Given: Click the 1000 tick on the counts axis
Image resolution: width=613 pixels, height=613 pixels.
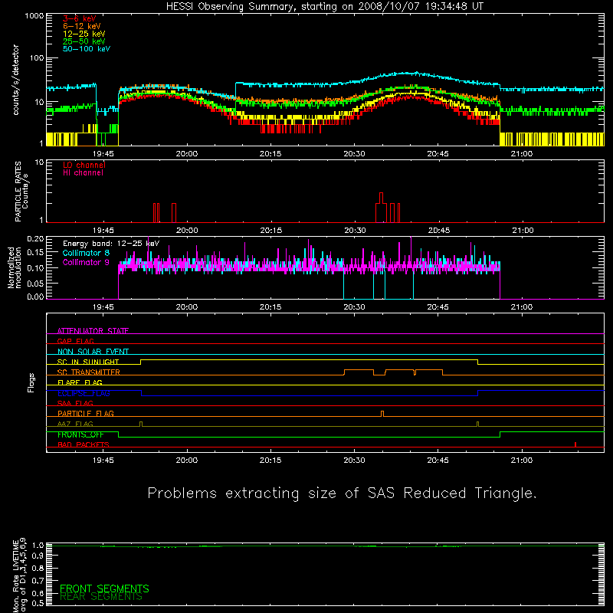Looking at the screenshot, I should point(34,16).
